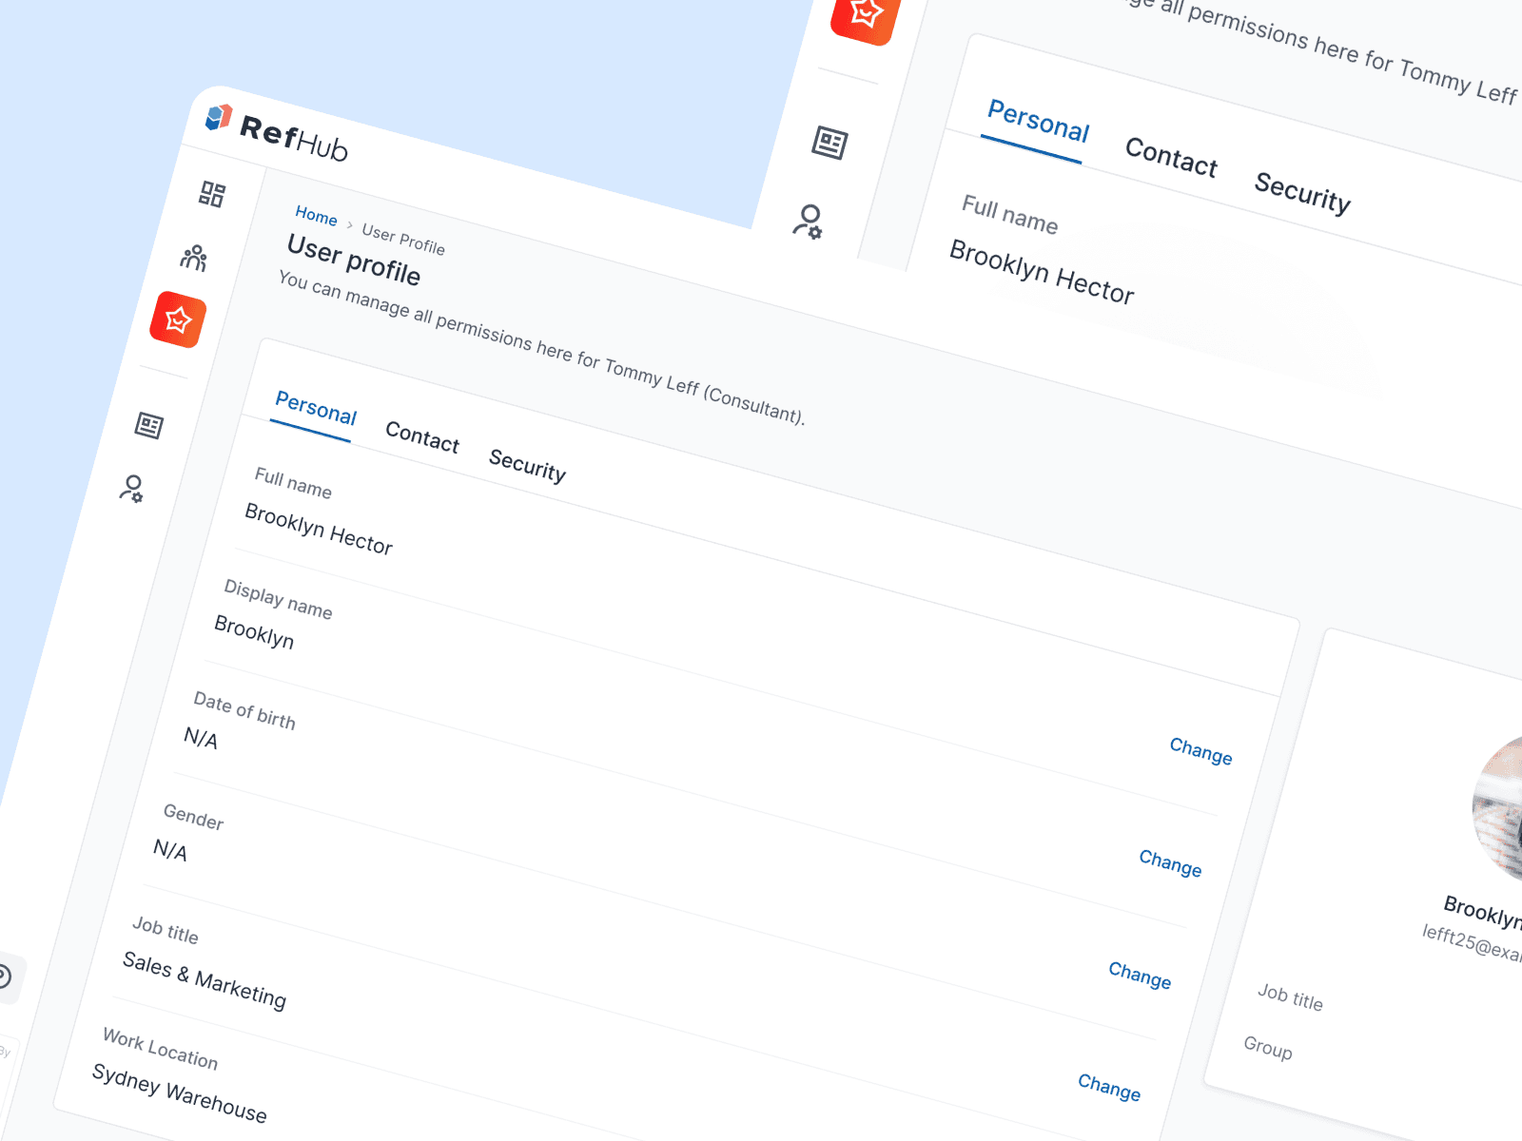Click the User profile heading
The image size is (1522, 1141).
point(354,261)
